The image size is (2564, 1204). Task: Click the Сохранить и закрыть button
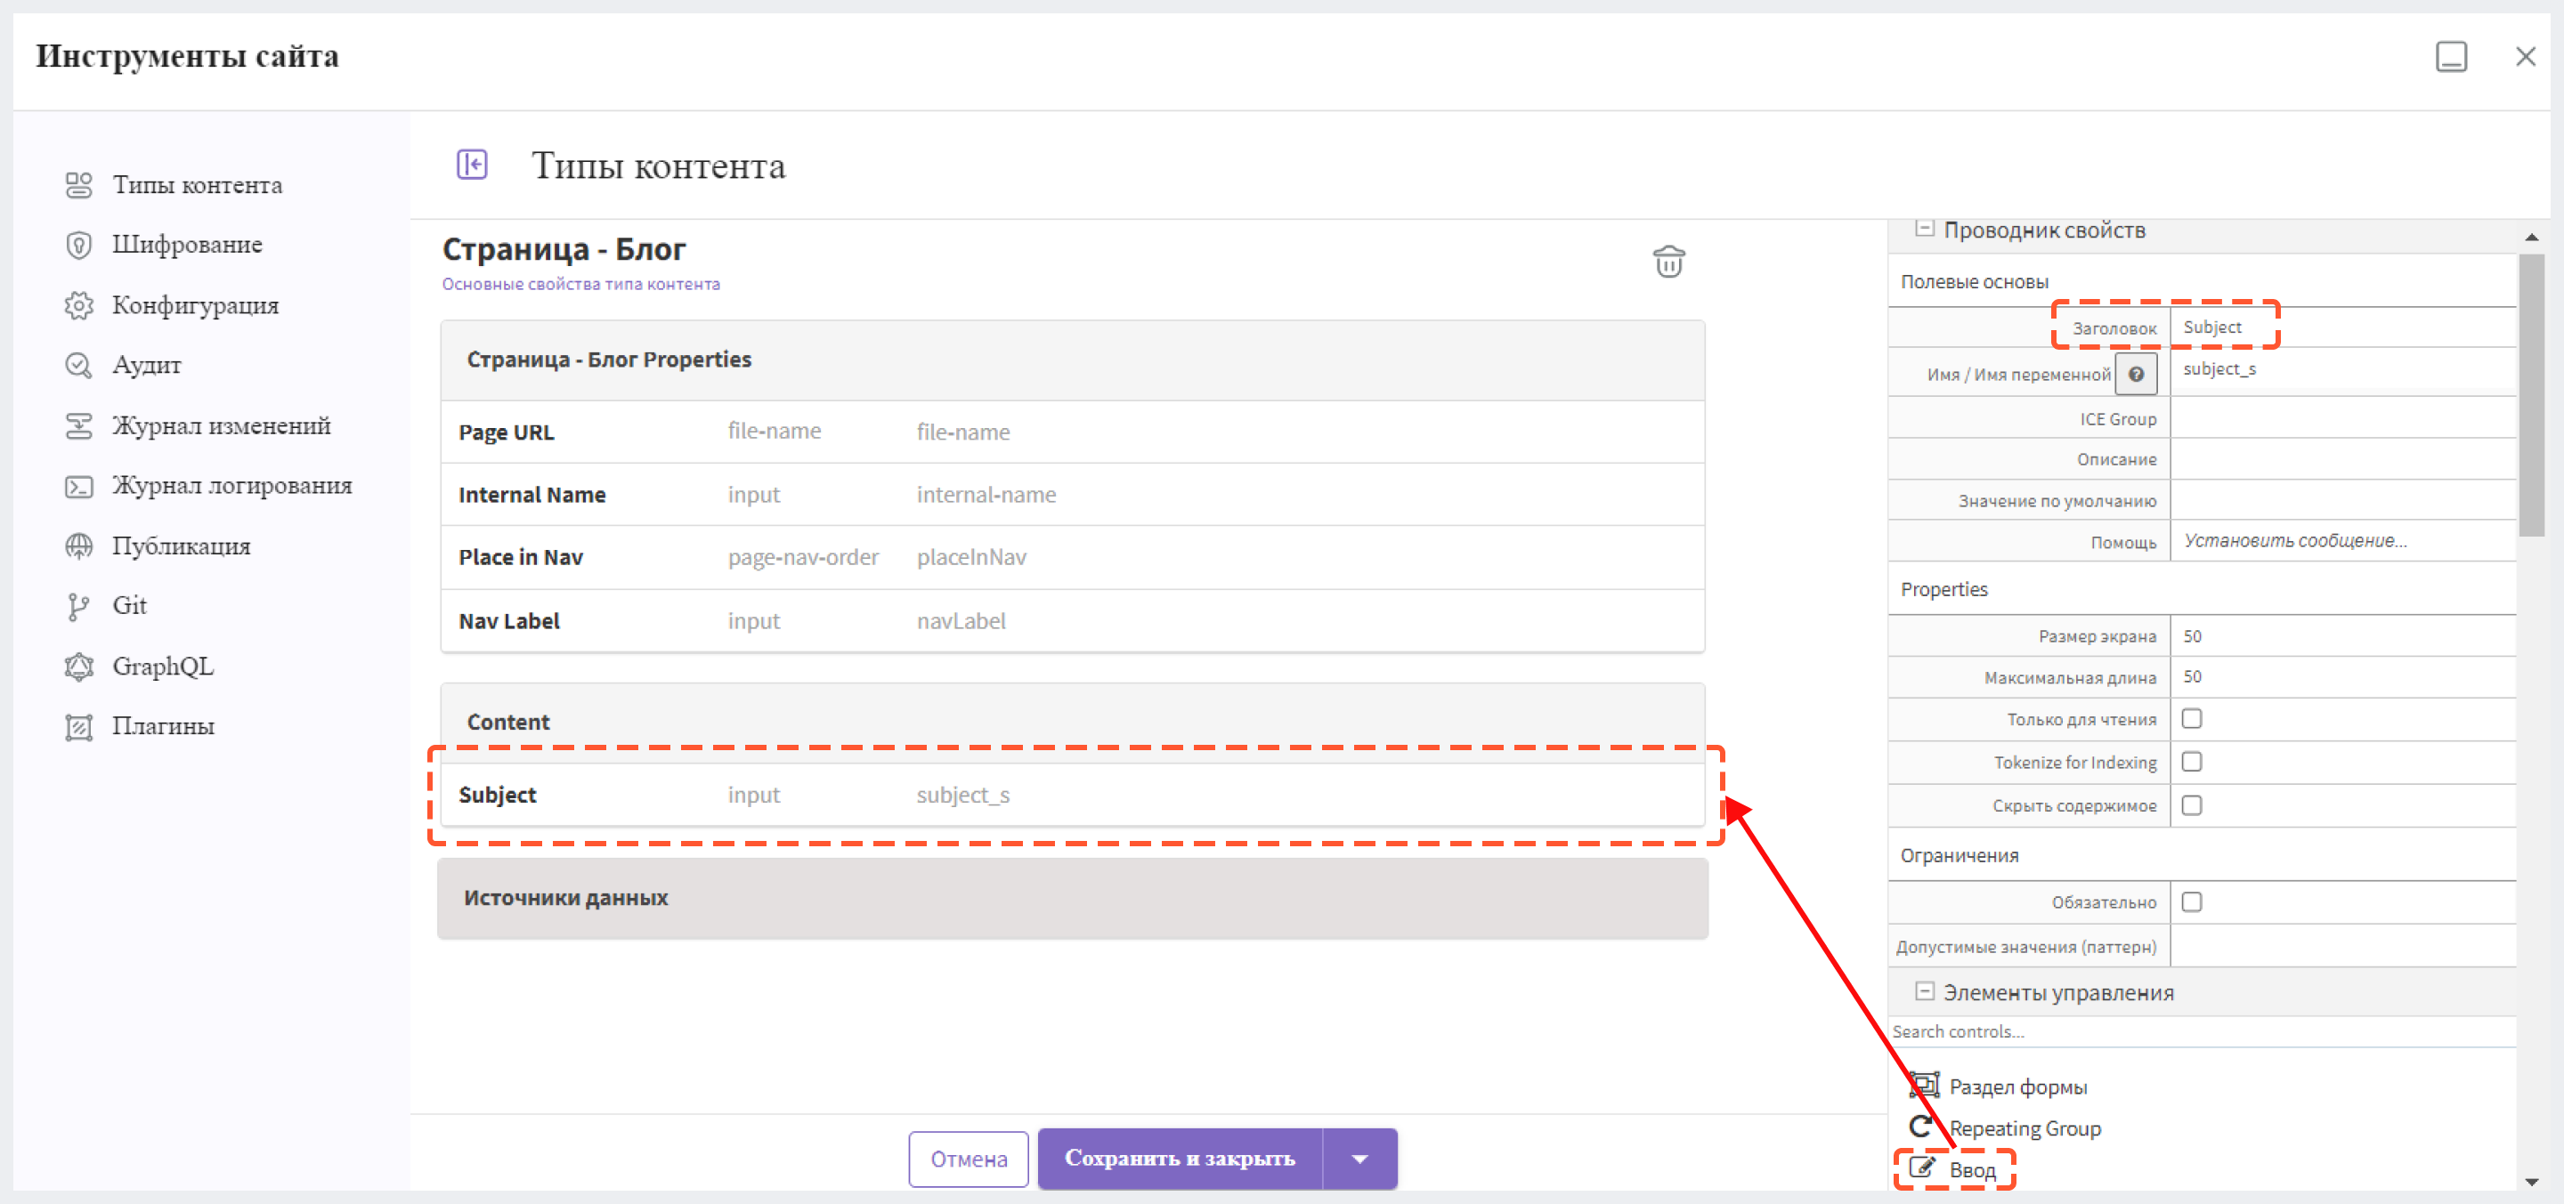1181,1159
